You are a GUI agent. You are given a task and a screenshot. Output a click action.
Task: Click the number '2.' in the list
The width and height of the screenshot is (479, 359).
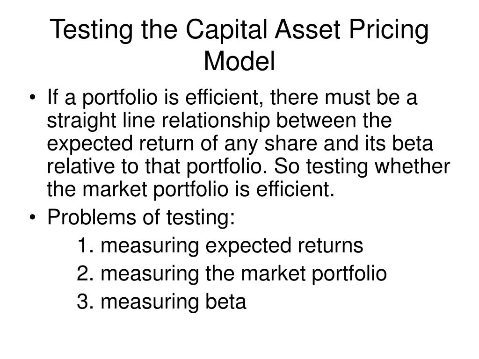pos(85,273)
